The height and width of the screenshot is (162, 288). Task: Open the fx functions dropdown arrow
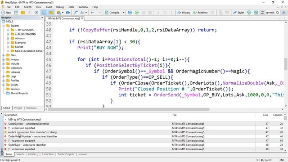coord(86,13)
